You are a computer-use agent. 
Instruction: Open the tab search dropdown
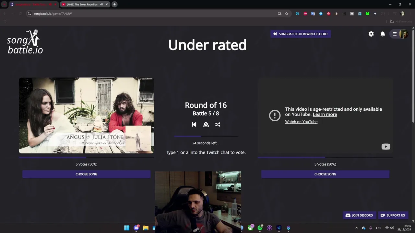(4, 5)
